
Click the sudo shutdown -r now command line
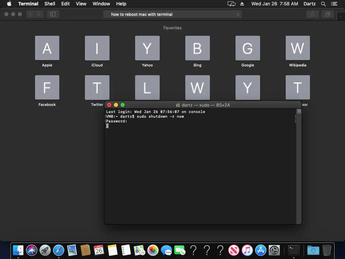pos(160,116)
